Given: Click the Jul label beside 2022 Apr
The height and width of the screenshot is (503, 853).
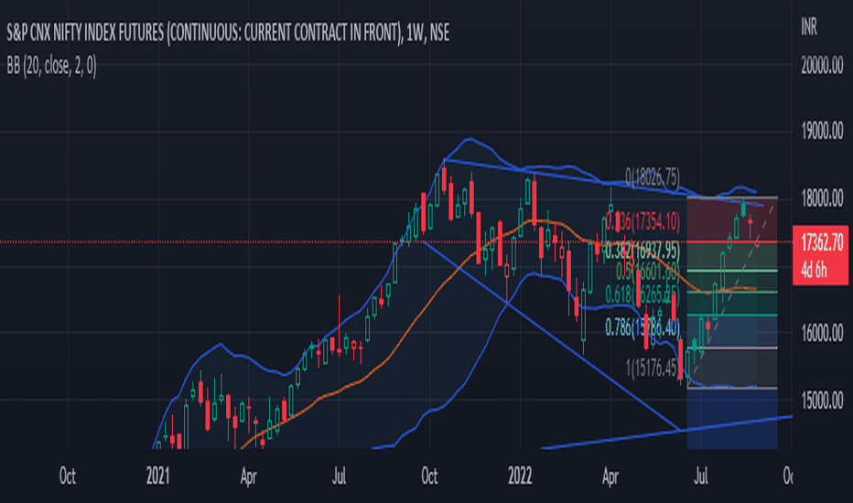Looking at the screenshot, I should (x=701, y=476).
